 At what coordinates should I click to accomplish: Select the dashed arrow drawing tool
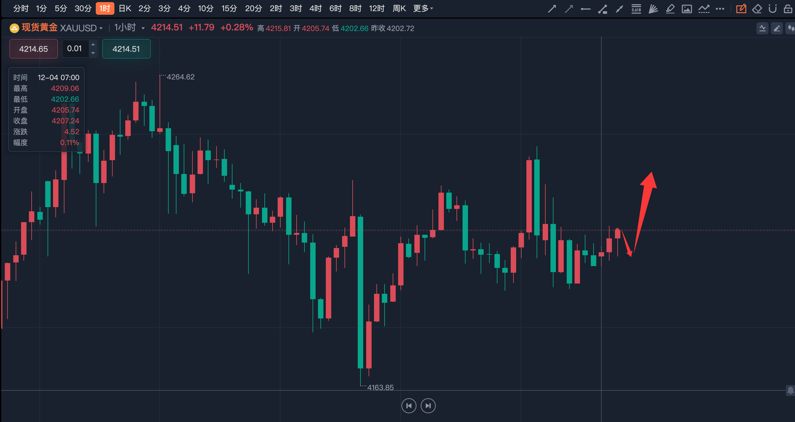[569, 9]
